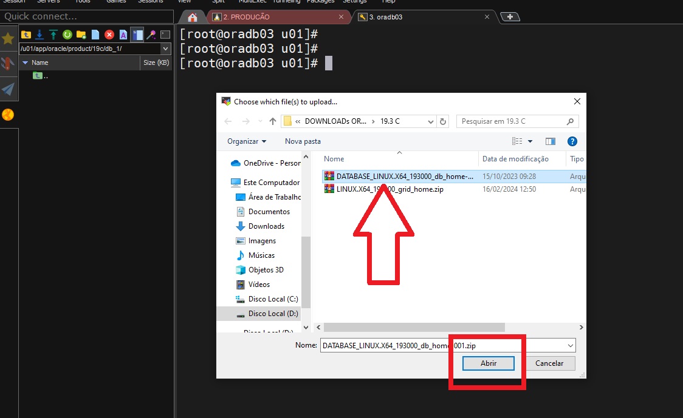Click the SFTP path /u01/app/oracle/product/19c/db_1/ field
Screen dimensions: 683x418
[90, 49]
